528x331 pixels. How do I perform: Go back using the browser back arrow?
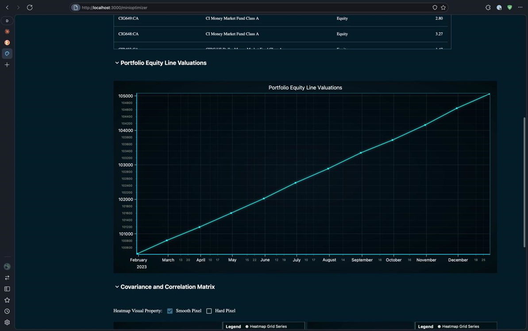click(7, 8)
